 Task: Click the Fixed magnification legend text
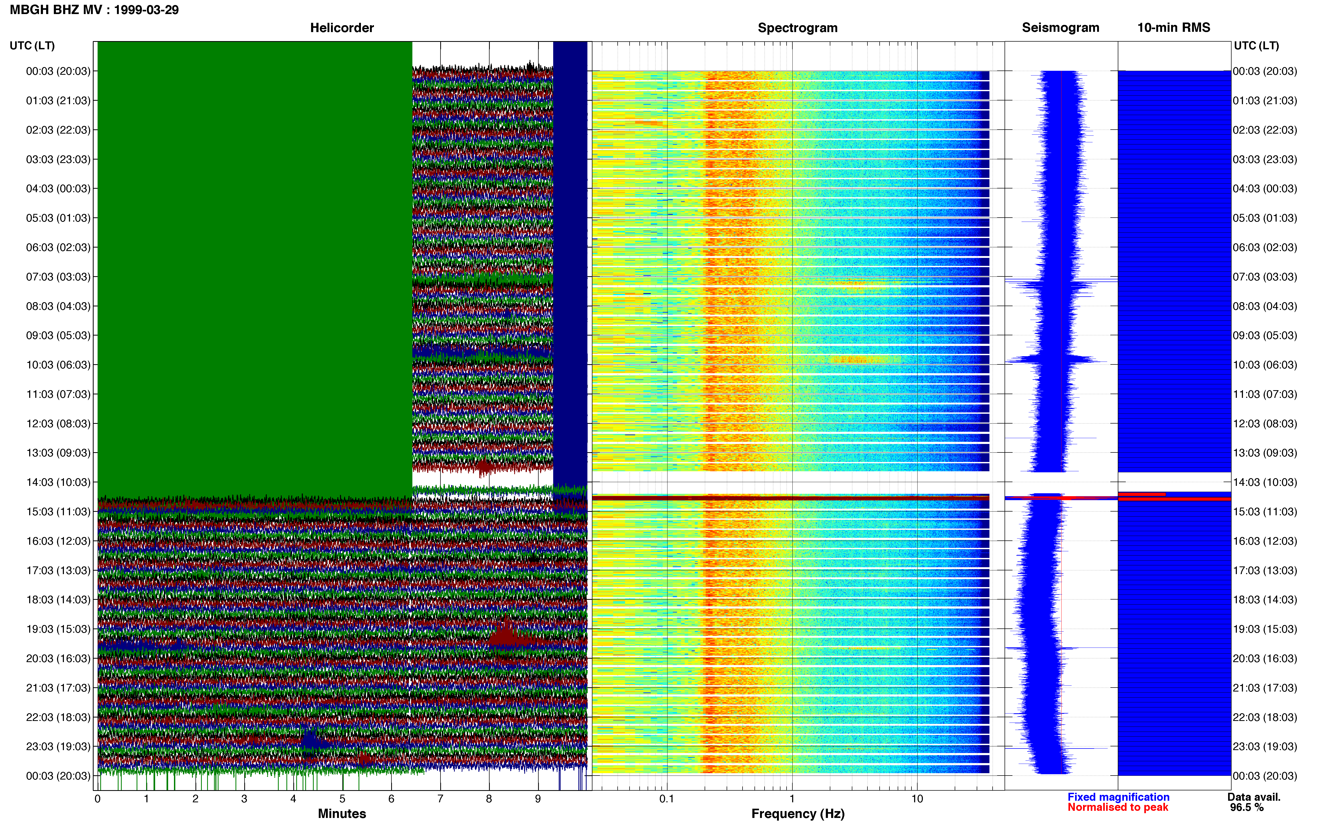point(1119,797)
